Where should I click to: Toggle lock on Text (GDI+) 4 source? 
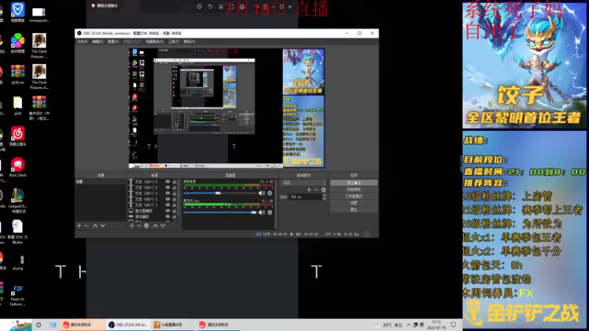(x=174, y=193)
